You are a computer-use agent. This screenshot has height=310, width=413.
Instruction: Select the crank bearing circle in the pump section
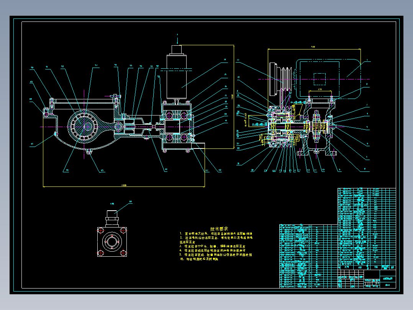[84, 126]
